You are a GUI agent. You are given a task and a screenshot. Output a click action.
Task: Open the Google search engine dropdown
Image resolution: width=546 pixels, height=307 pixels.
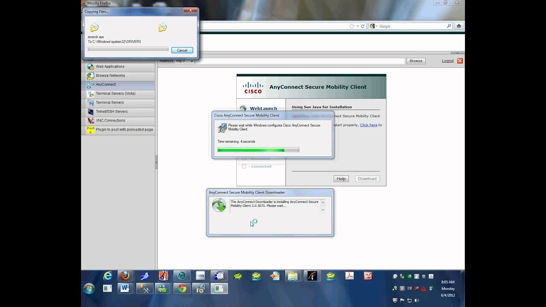tap(373, 26)
